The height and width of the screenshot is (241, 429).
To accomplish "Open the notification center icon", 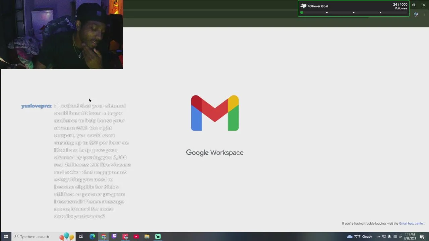I will (422, 237).
